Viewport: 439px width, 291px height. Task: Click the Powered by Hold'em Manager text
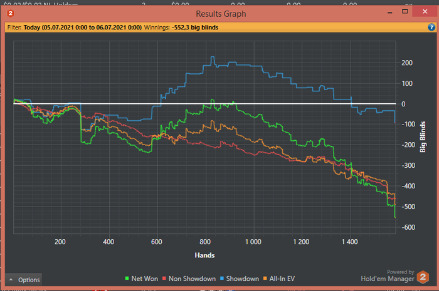pyautogui.click(x=388, y=275)
